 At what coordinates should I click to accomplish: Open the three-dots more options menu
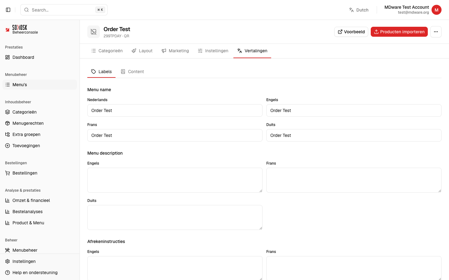click(x=436, y=32)
